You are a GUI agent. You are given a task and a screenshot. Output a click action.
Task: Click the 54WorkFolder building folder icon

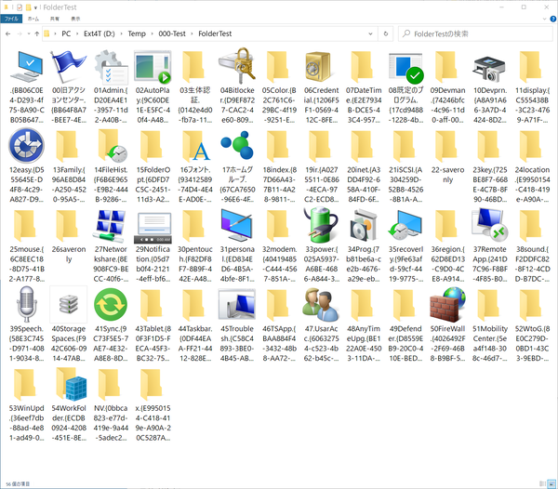coord(72,385)
